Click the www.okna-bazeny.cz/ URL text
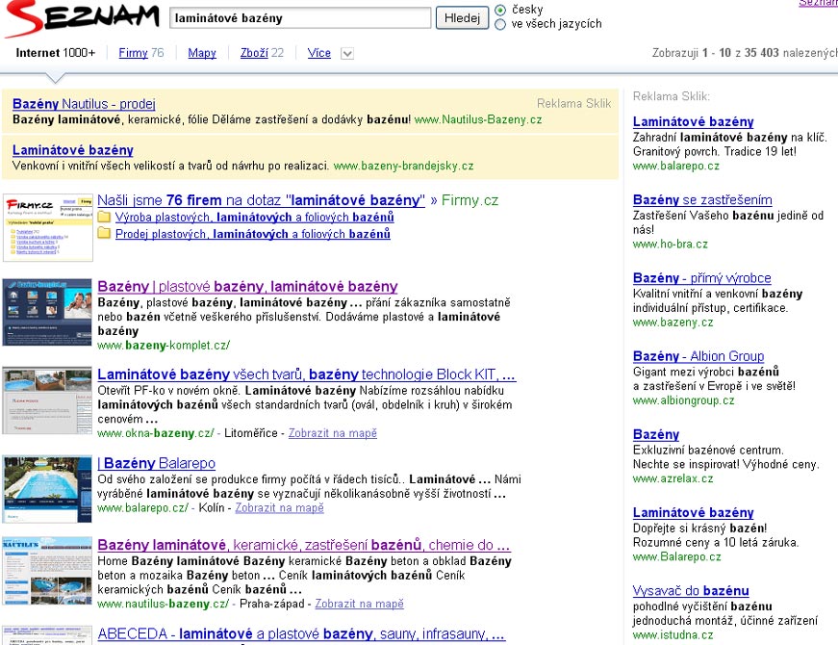This screenshot has width=838, height=645. coord(156,433)
